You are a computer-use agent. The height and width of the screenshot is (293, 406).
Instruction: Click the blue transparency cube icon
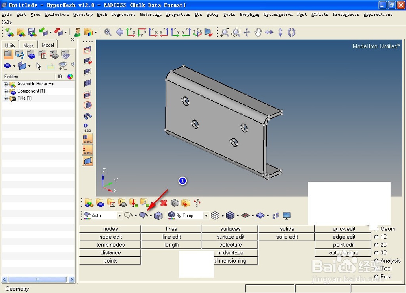[x=158, y=215]
